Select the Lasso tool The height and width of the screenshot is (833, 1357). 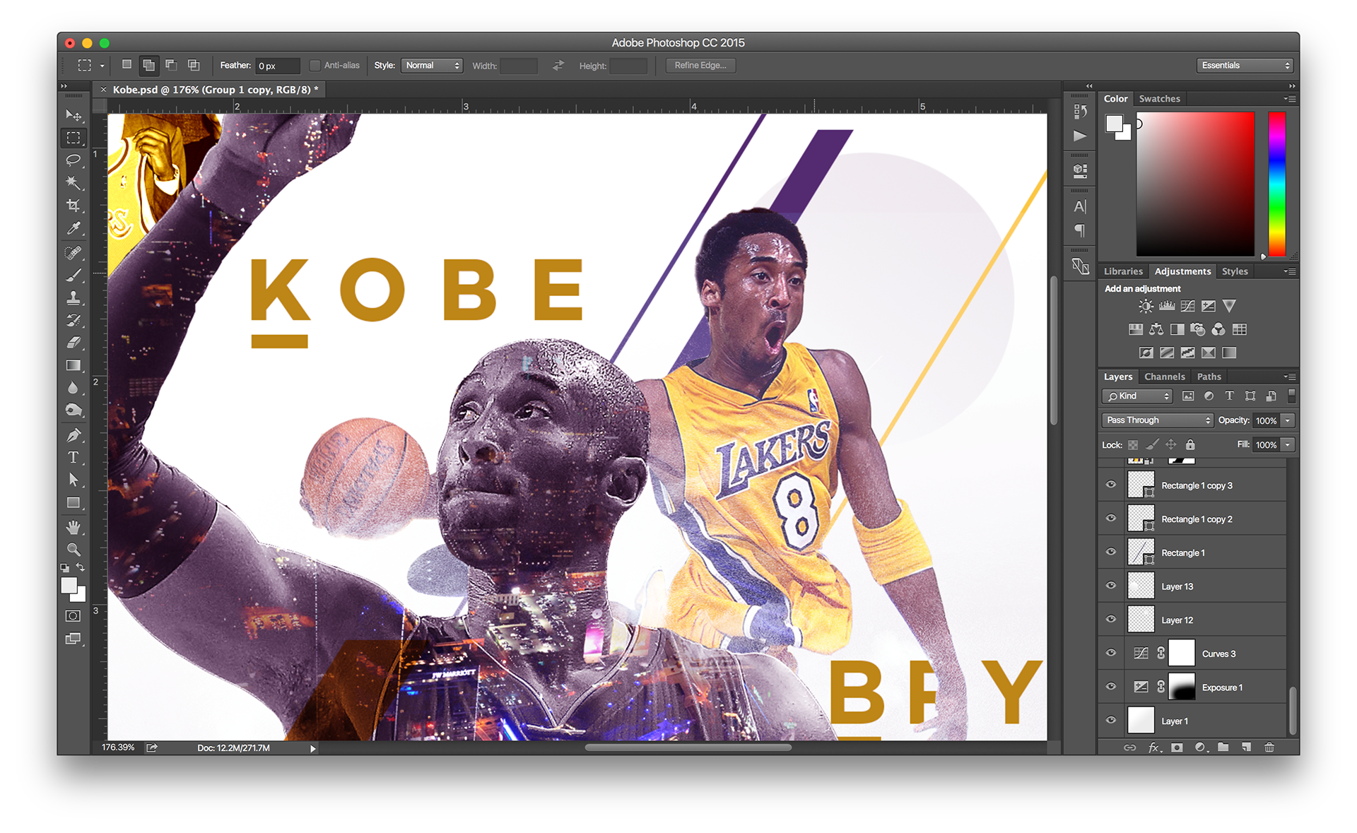coord(74,160)
